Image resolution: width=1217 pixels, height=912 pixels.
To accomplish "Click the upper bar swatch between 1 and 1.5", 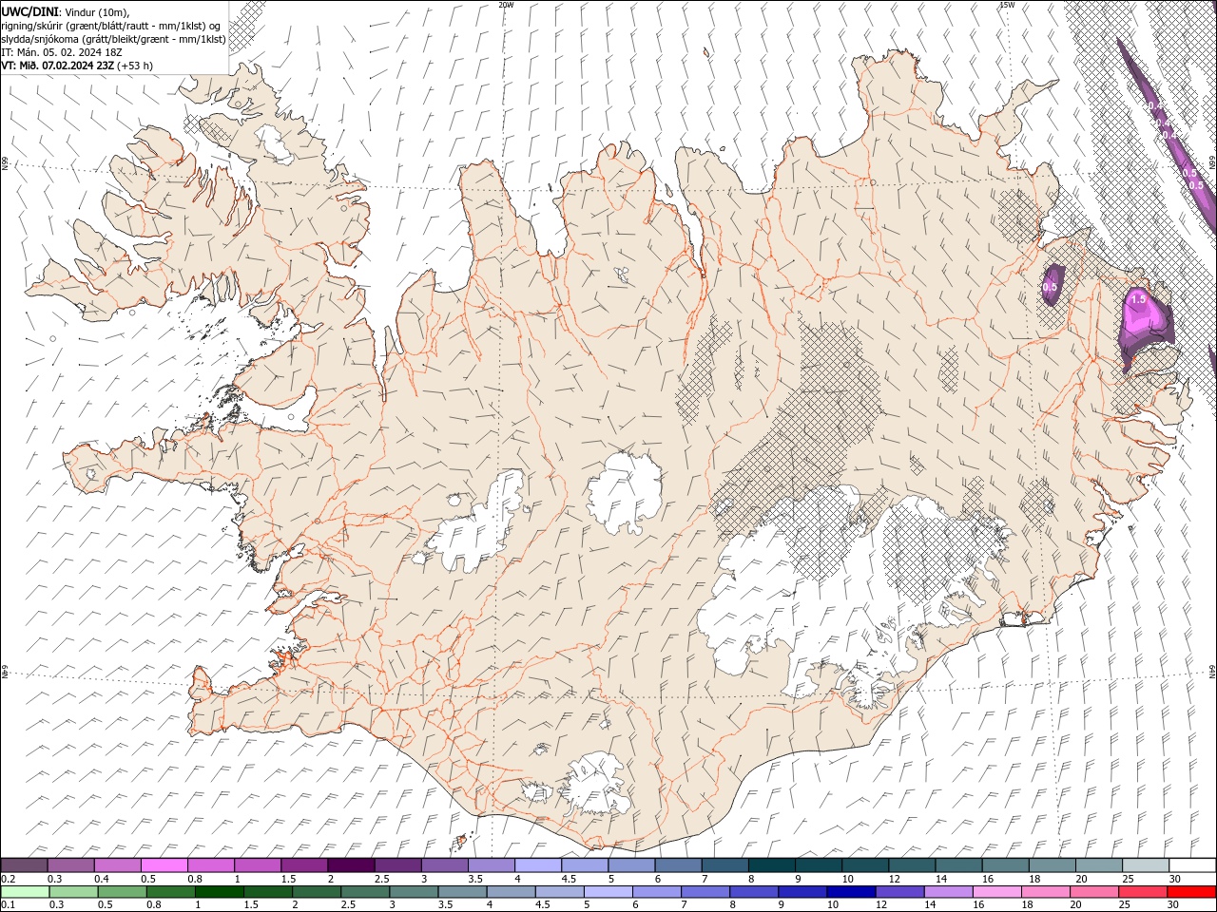I will pos(257,865).
